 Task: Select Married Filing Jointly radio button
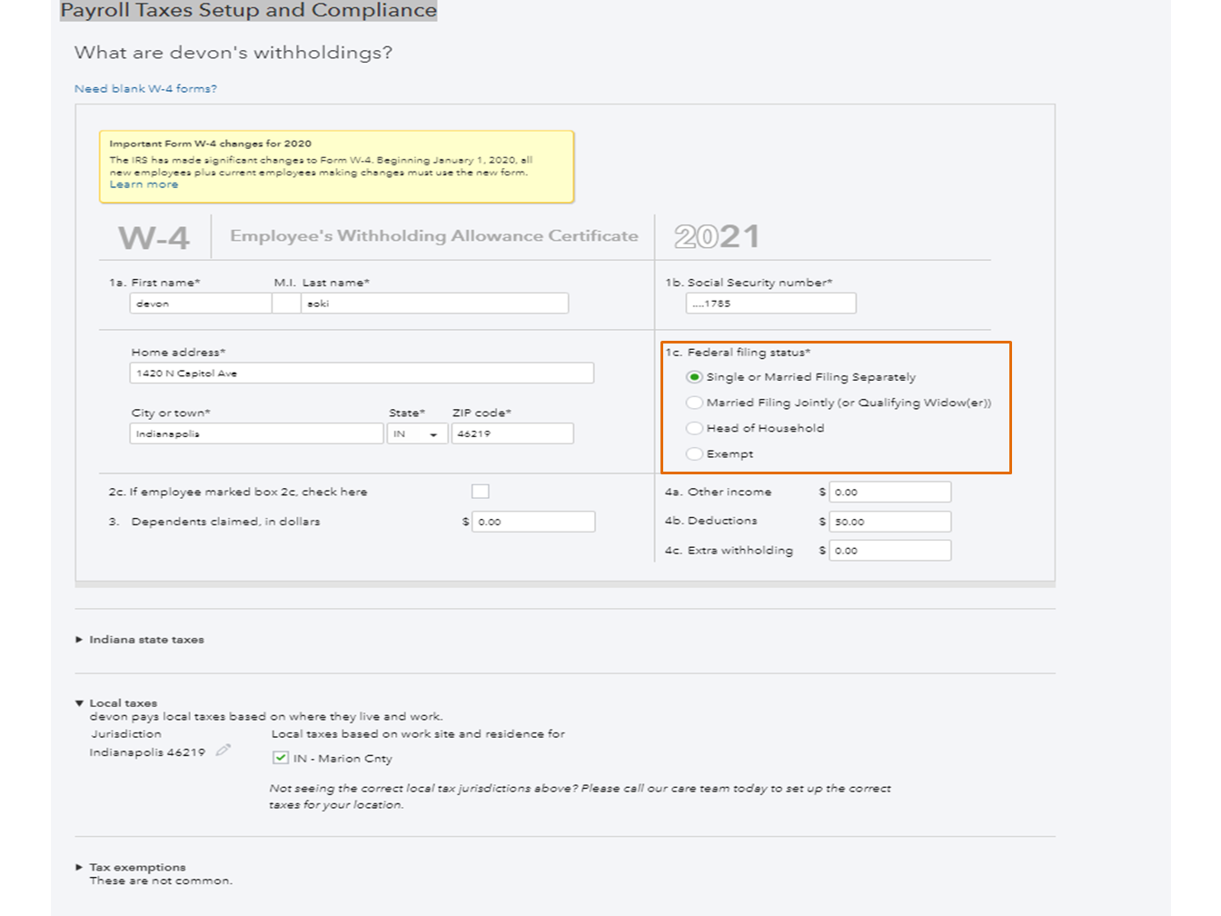[695, 403]
